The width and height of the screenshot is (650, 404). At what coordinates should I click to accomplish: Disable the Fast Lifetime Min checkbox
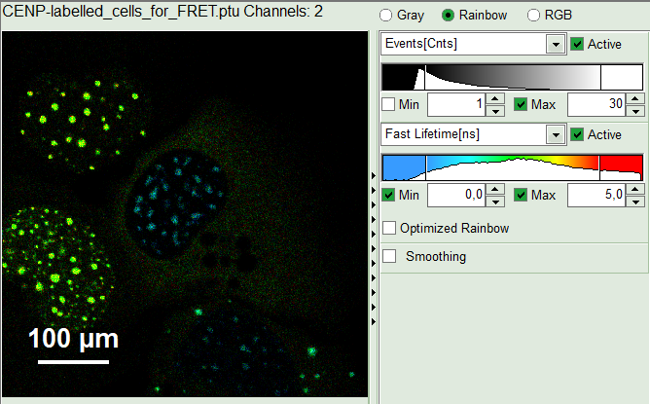(x=389, y=196)
